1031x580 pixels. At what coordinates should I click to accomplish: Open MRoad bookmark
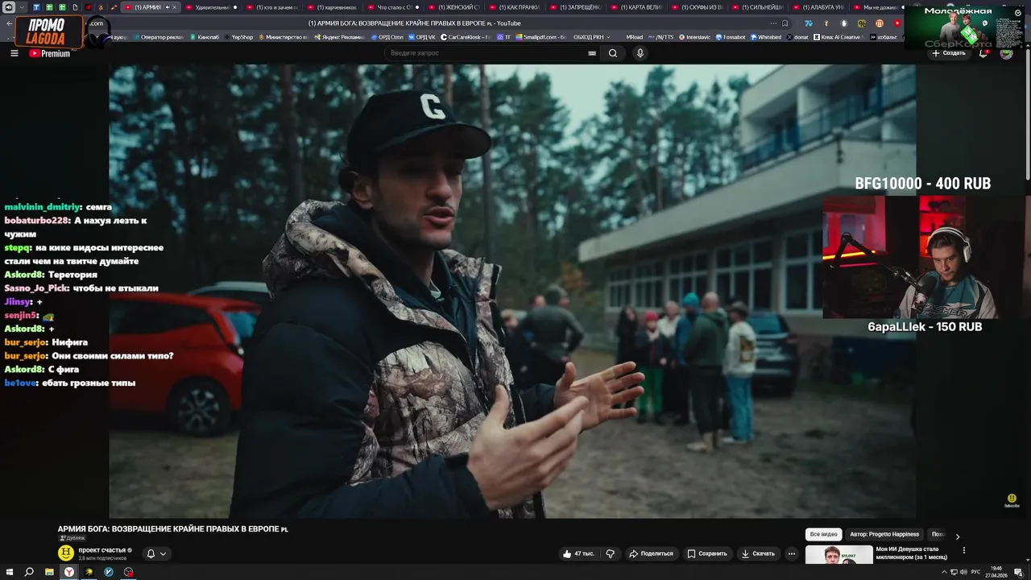pos(635,37)
